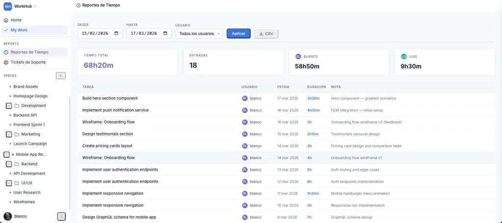This screenshot has height=223, width=502.
Task: Open Wireframes list
Action: [24, 202]
